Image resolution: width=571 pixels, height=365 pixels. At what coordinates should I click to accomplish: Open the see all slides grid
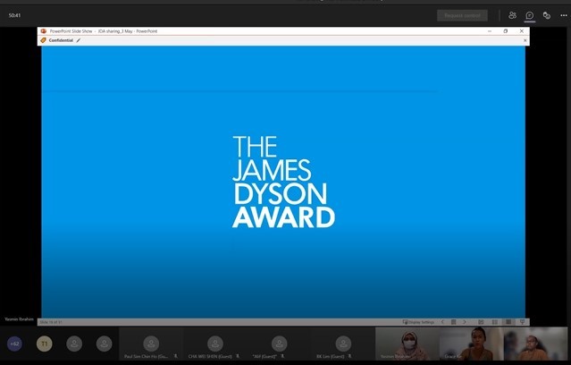tap(453, 322)
